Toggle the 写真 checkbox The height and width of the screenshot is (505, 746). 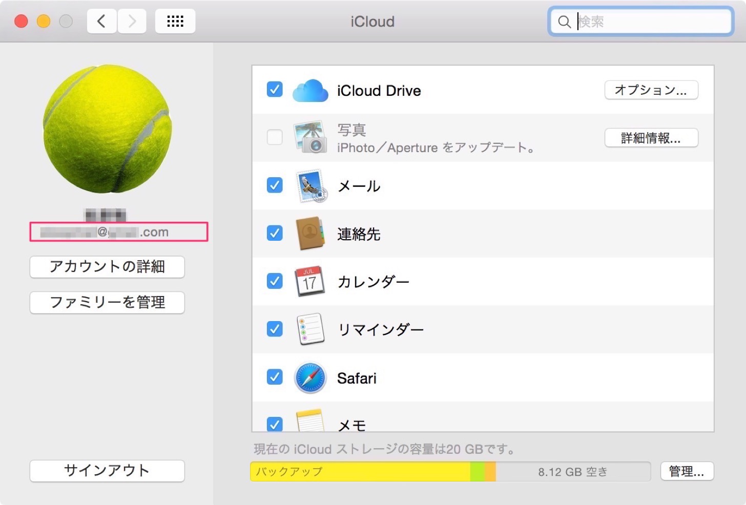(x=275, y=137)
